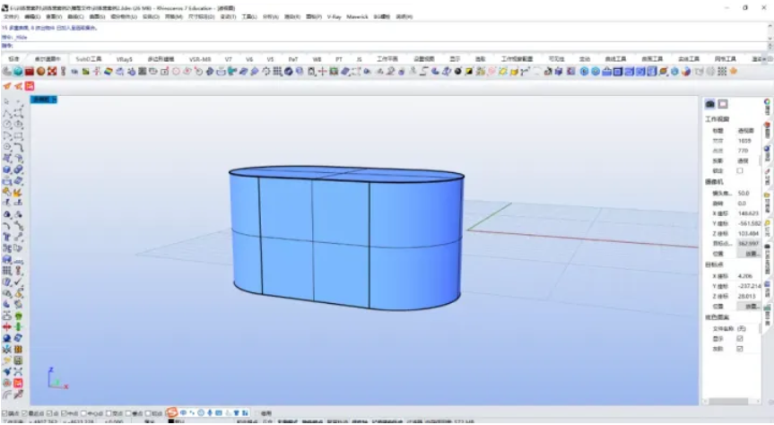Click the lens length 50.0 field
Image resolution: width=774 pixels, height=425 pixels.
(x=748, y=193)
